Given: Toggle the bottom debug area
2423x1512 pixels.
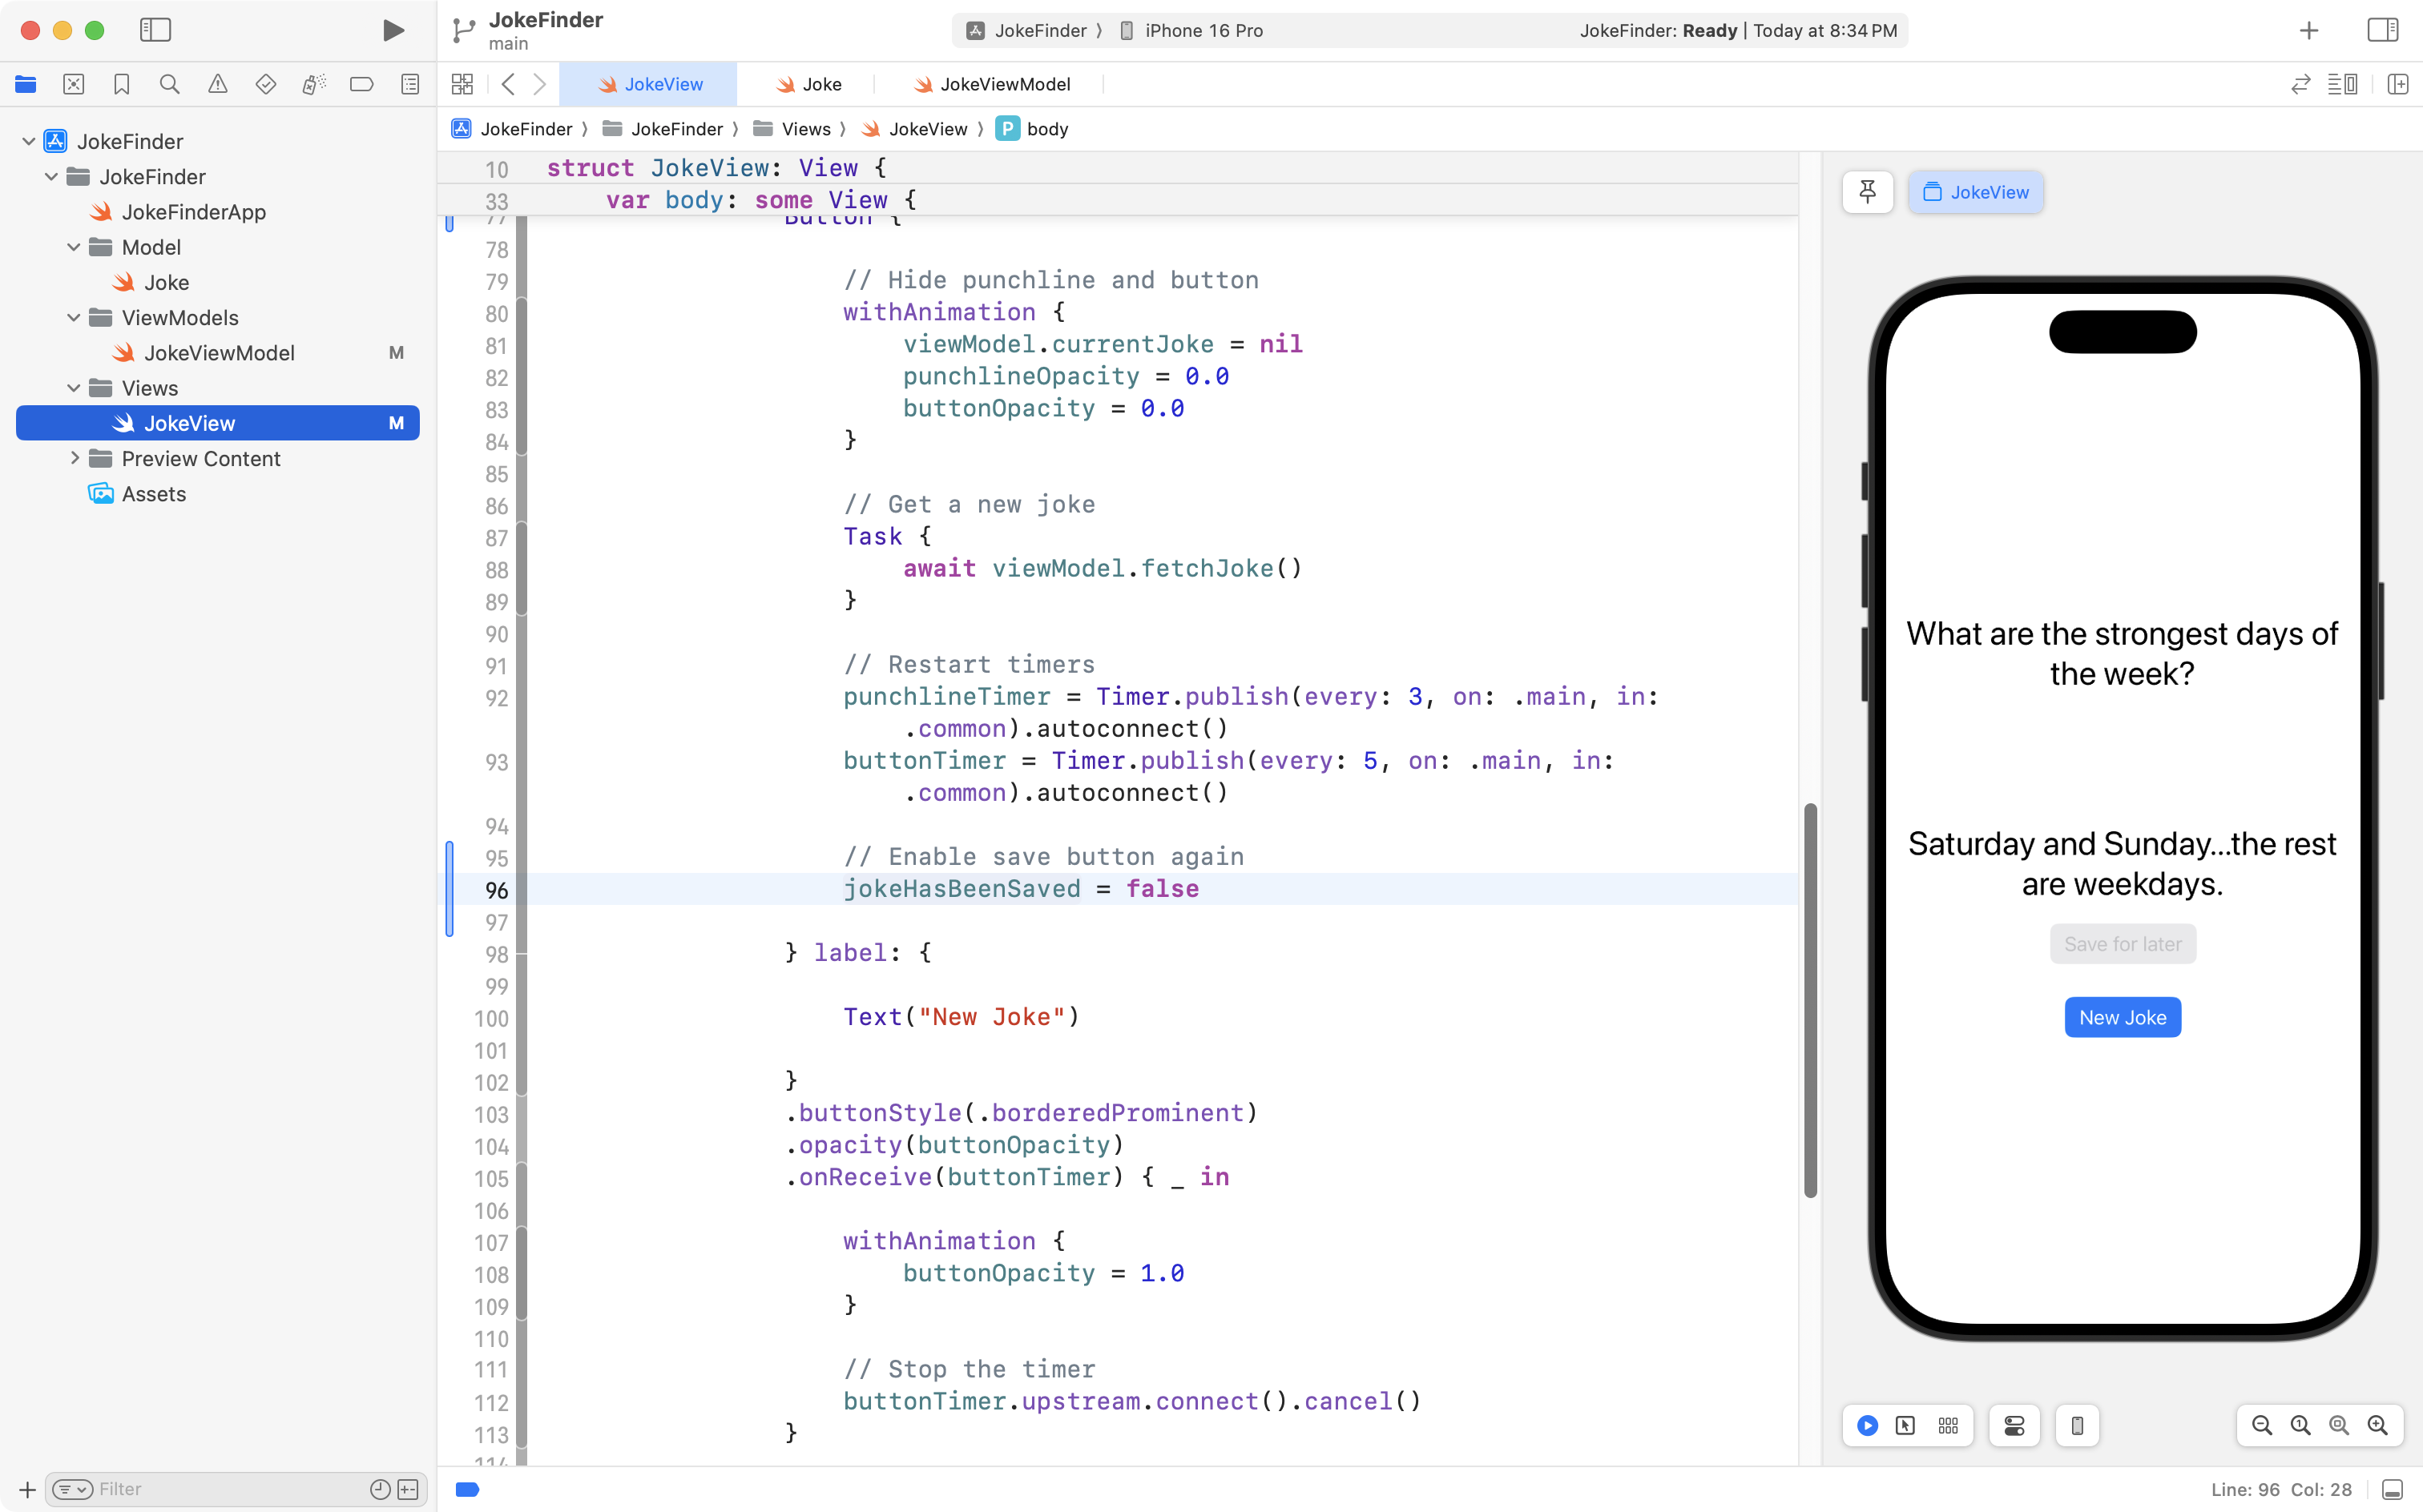Looking at the screenshot, I should pos(2392,1489).
